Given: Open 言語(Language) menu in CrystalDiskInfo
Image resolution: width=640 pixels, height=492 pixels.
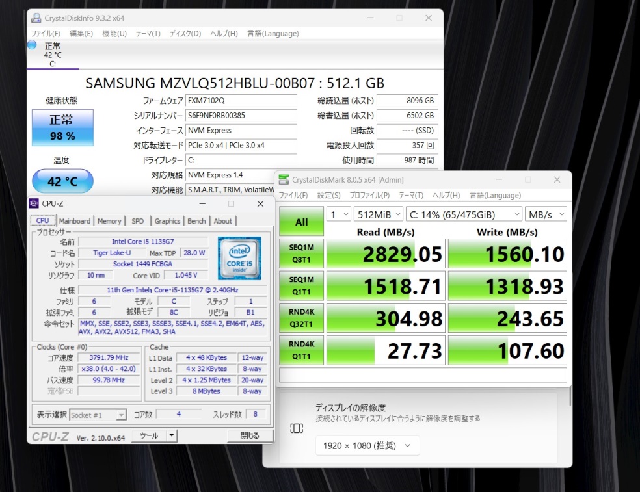Looking at the screenshot, I should point(273,33).
